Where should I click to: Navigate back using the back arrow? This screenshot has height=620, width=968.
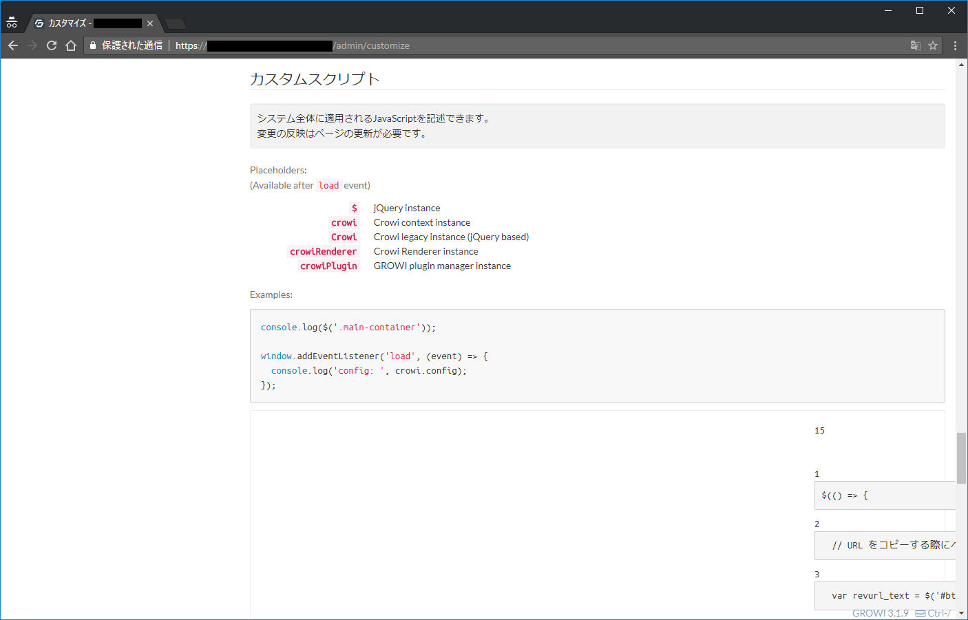13,45
